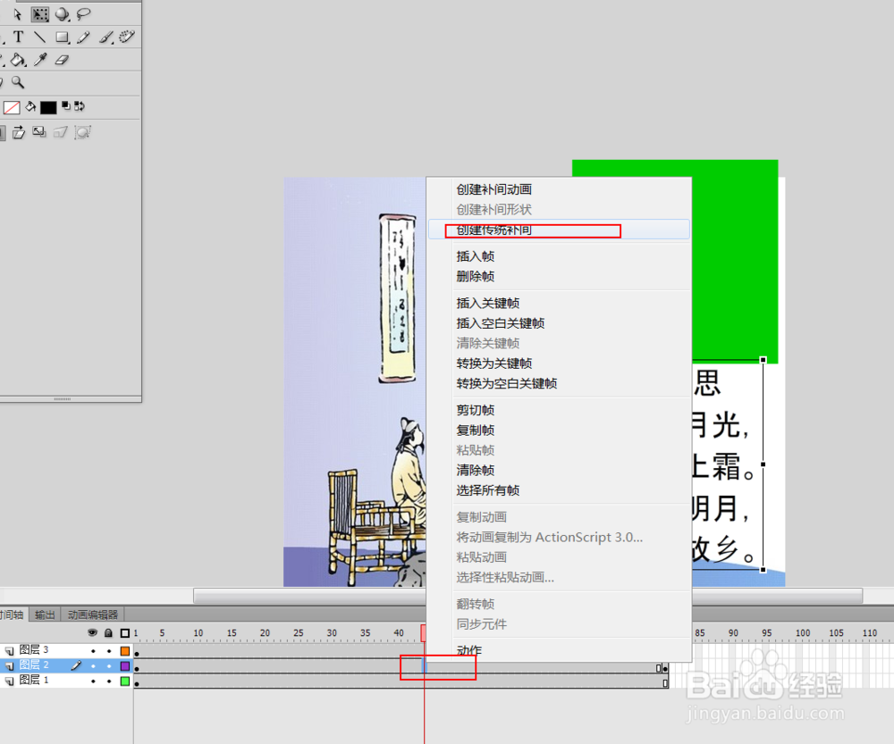Image resolution: width=894 pixels, height=744 pixels.
Task: Click green outline color of 图层 1
Action: pyautogui.click(x=125, y=681)
